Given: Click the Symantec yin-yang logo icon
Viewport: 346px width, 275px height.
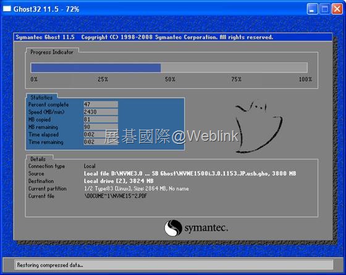Looking at the screenshot, I should click(173, 228).
